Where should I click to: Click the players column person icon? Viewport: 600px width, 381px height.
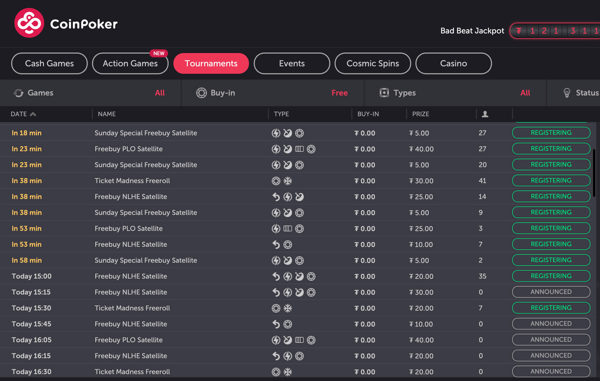485,114
